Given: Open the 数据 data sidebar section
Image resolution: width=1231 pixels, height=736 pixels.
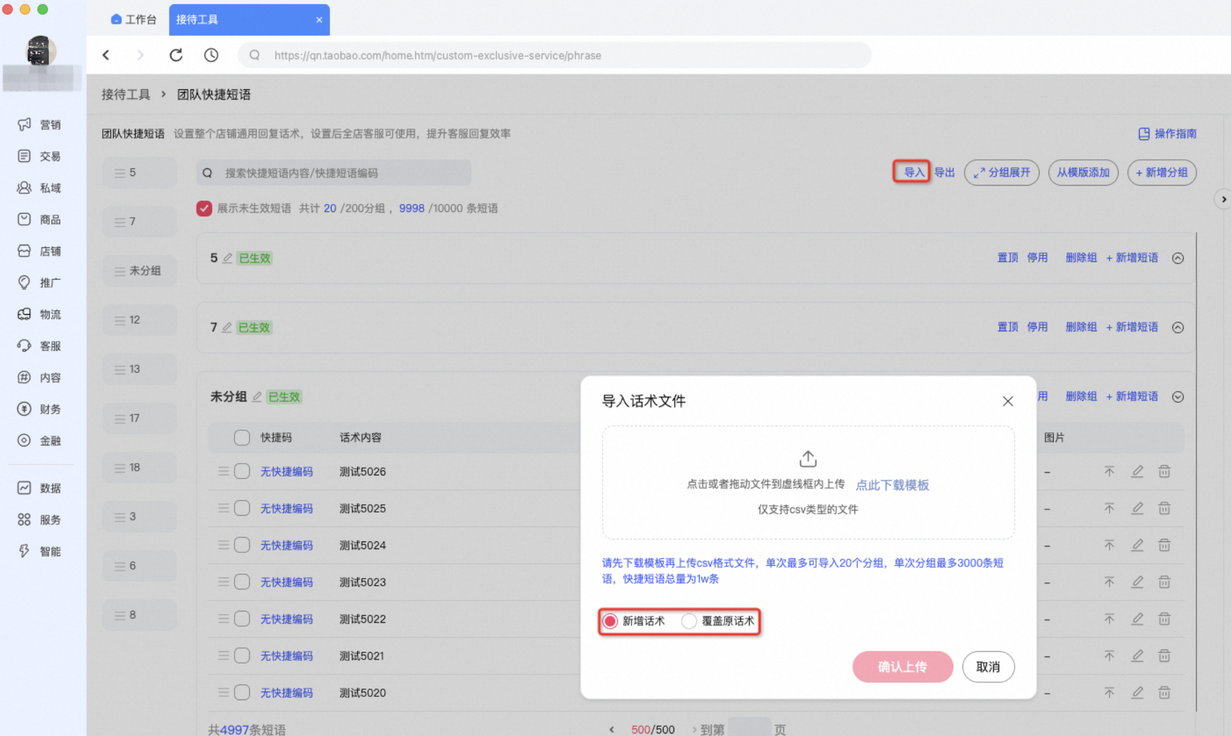Looking at the screenshot, I should tap(40, 488).
